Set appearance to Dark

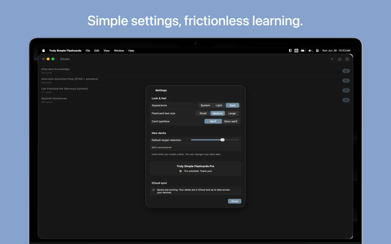coord(233,106)
